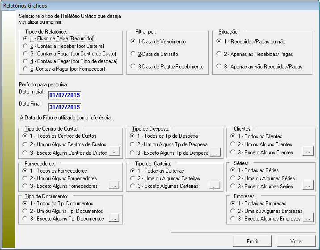Choose '5- Contas a Pagar (por Fornecedor)' option
The image size is (320, 250).
pos(25,69)
